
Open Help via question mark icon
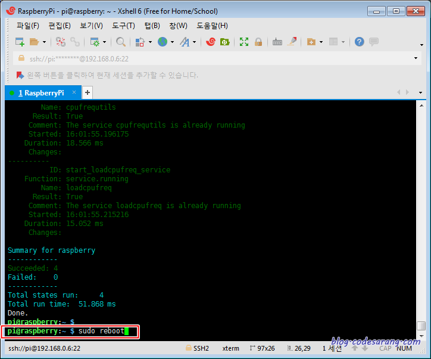pos(359,42)
